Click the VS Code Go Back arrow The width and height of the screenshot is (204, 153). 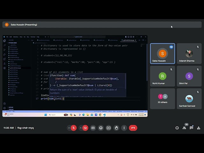45,37
